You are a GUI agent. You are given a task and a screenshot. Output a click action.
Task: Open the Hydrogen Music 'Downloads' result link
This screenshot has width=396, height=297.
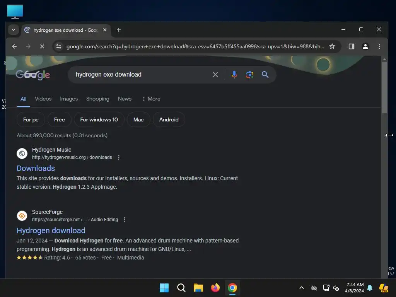pyautogui.click(x=36, y=168)
